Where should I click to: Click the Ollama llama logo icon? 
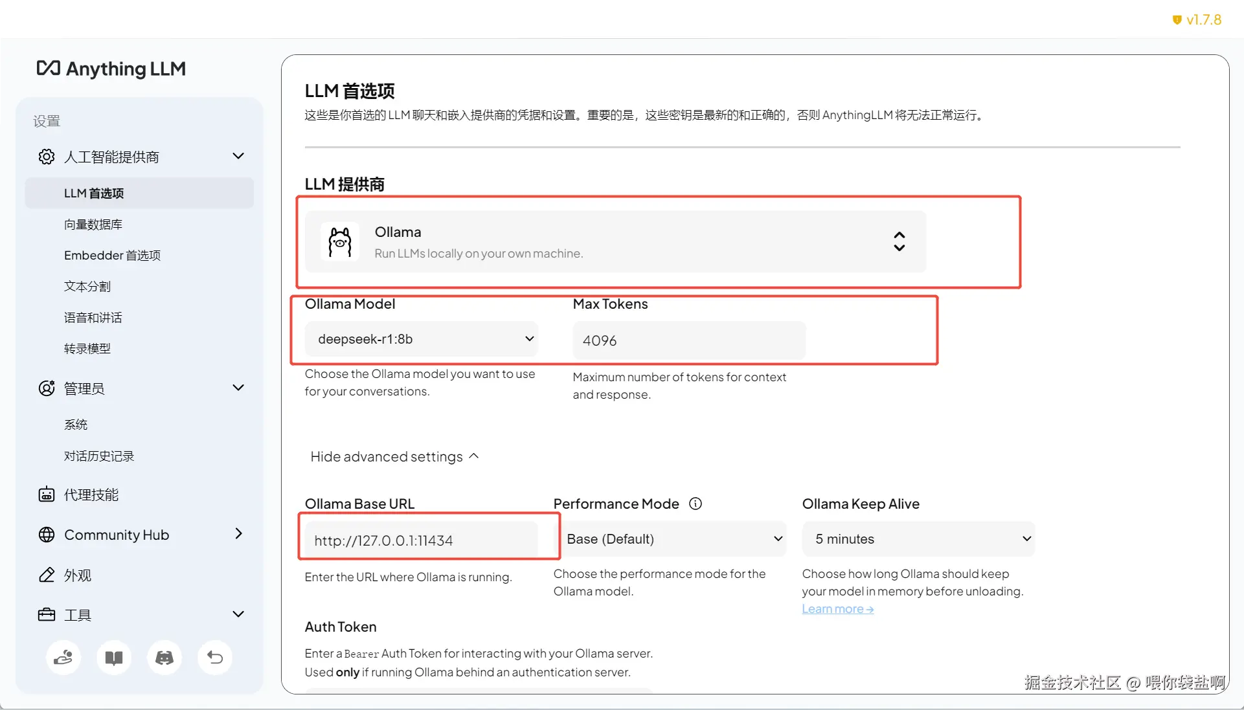(340, 242)
